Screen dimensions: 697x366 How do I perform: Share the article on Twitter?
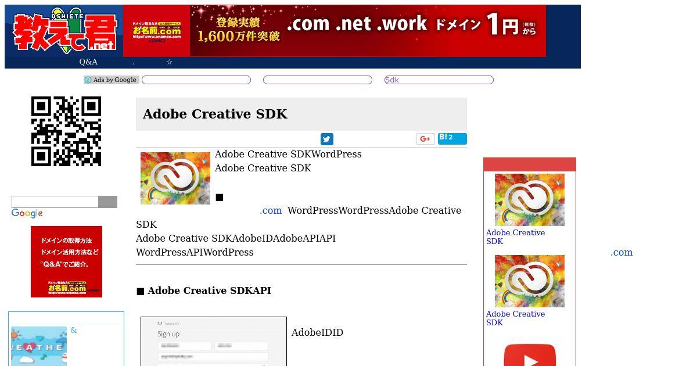327,139
